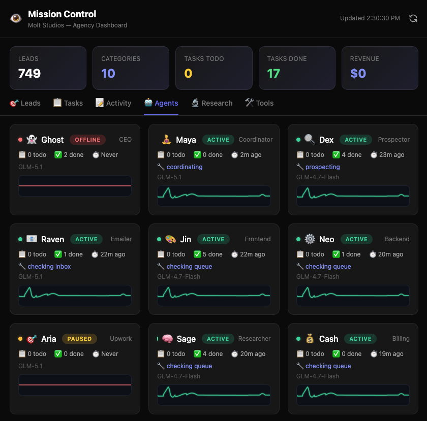427x421 pixels.
Task: Click Maya's stopwatch '2m ago' icon
Action: coord(234,155)
